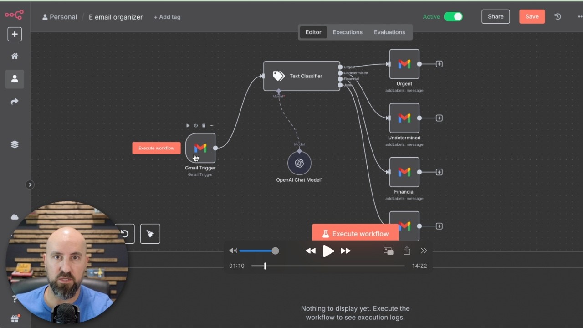
Task: Click the Gmail Trigger output handle
Action: click(215, 148)
